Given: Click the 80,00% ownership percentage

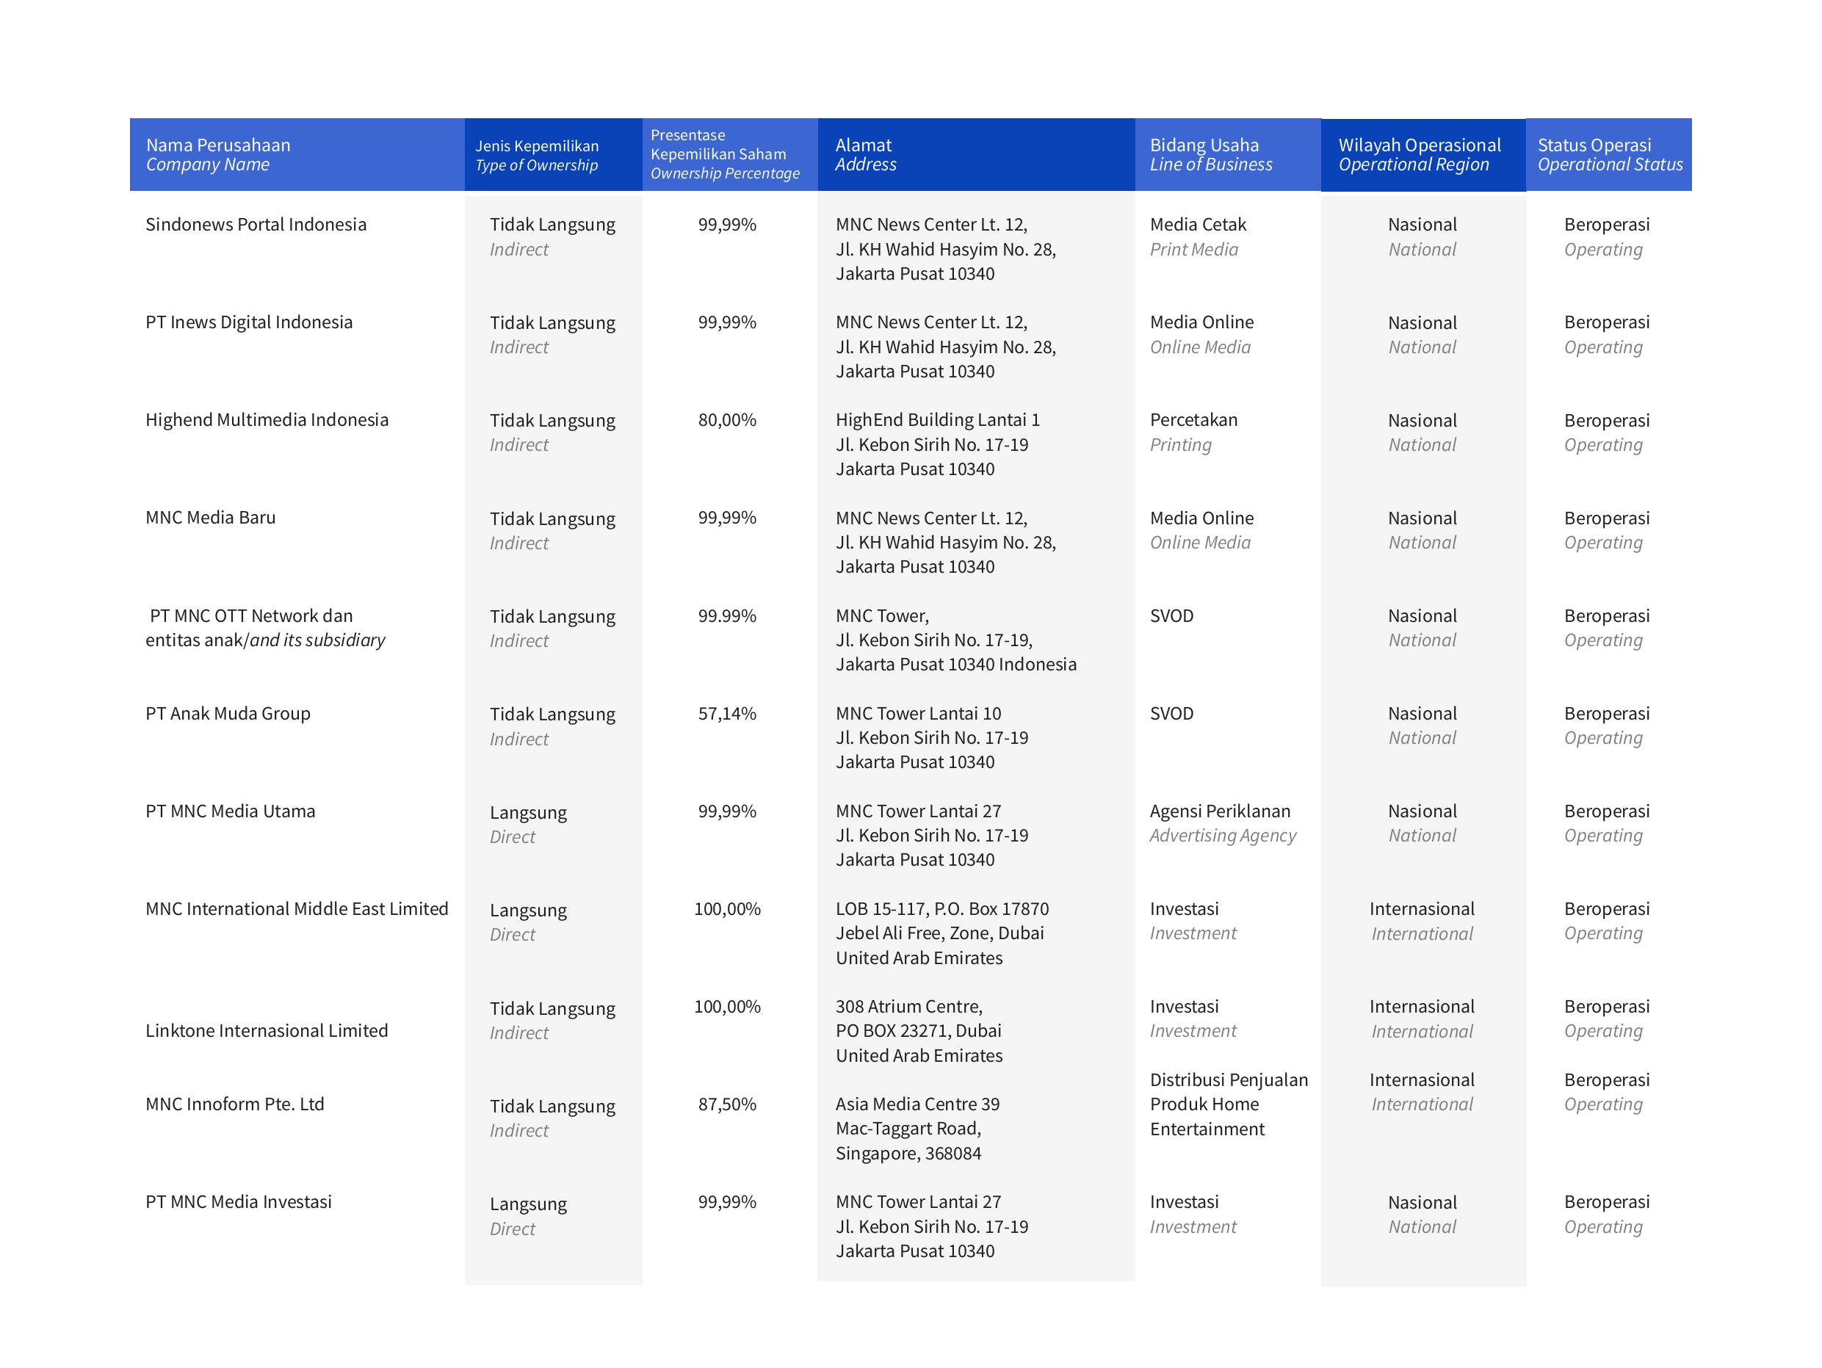Looking at the screenshot, I should (727, 420).
